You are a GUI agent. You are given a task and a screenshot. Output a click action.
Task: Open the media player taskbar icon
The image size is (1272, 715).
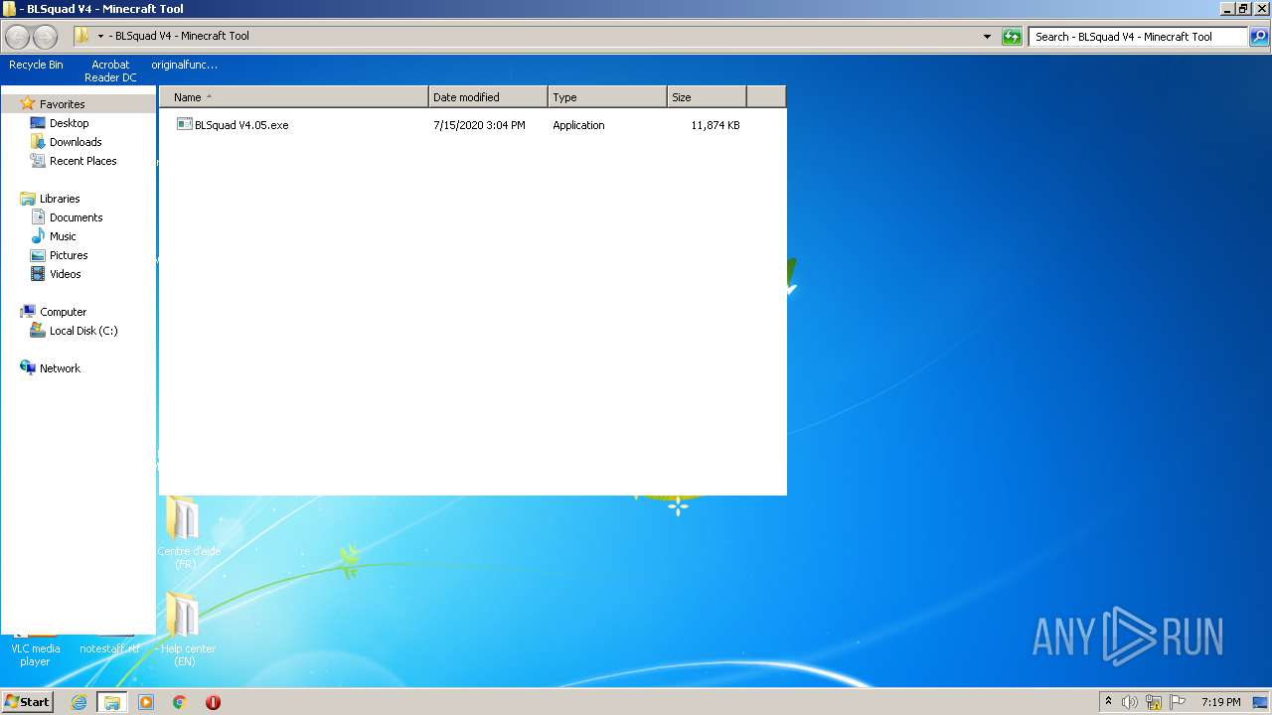pyautogui.click(x=146, y=702)
